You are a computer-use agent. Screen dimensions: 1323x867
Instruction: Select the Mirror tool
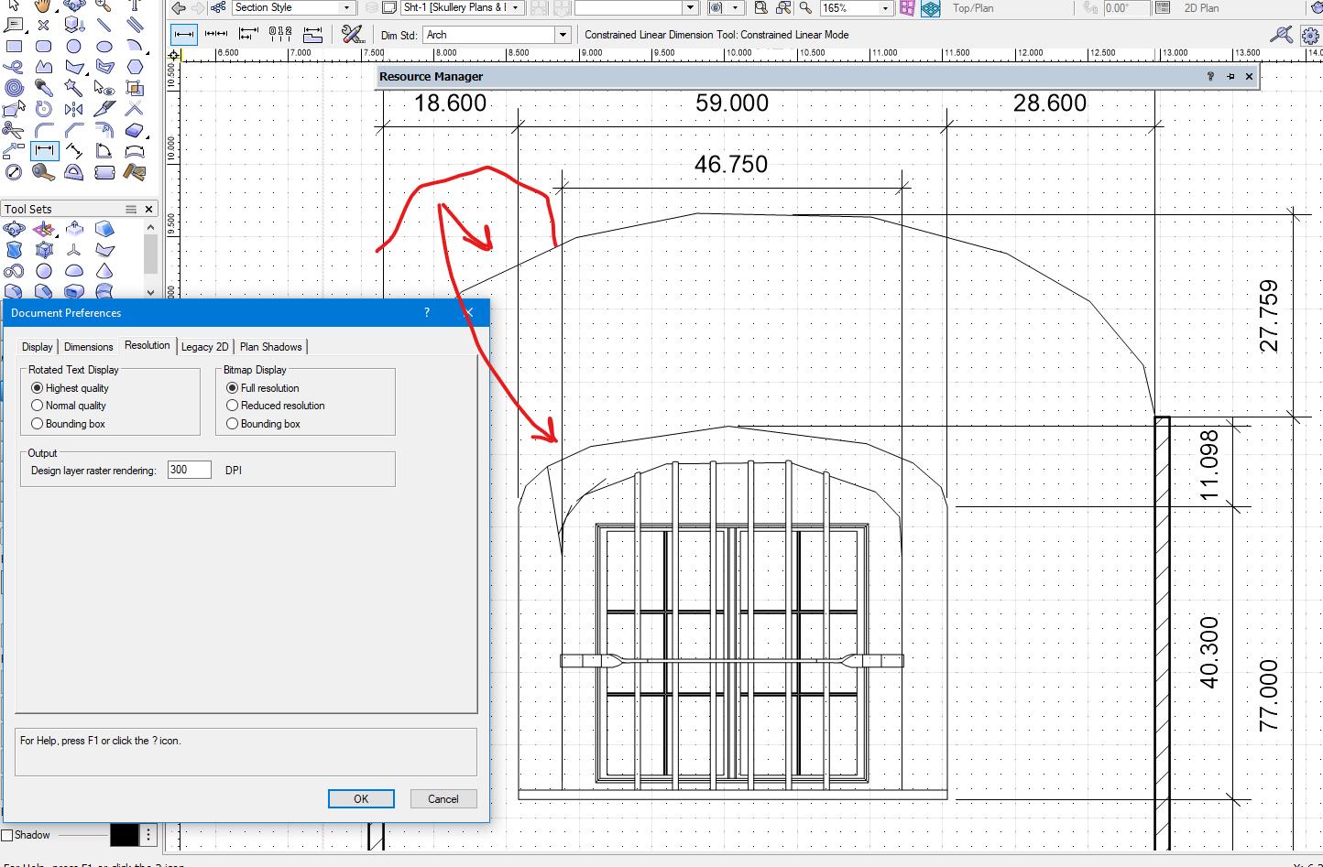[x=72, y=109]
